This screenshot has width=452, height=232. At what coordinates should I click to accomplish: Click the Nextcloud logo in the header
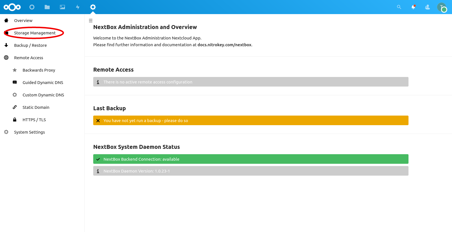click(12, 7)
